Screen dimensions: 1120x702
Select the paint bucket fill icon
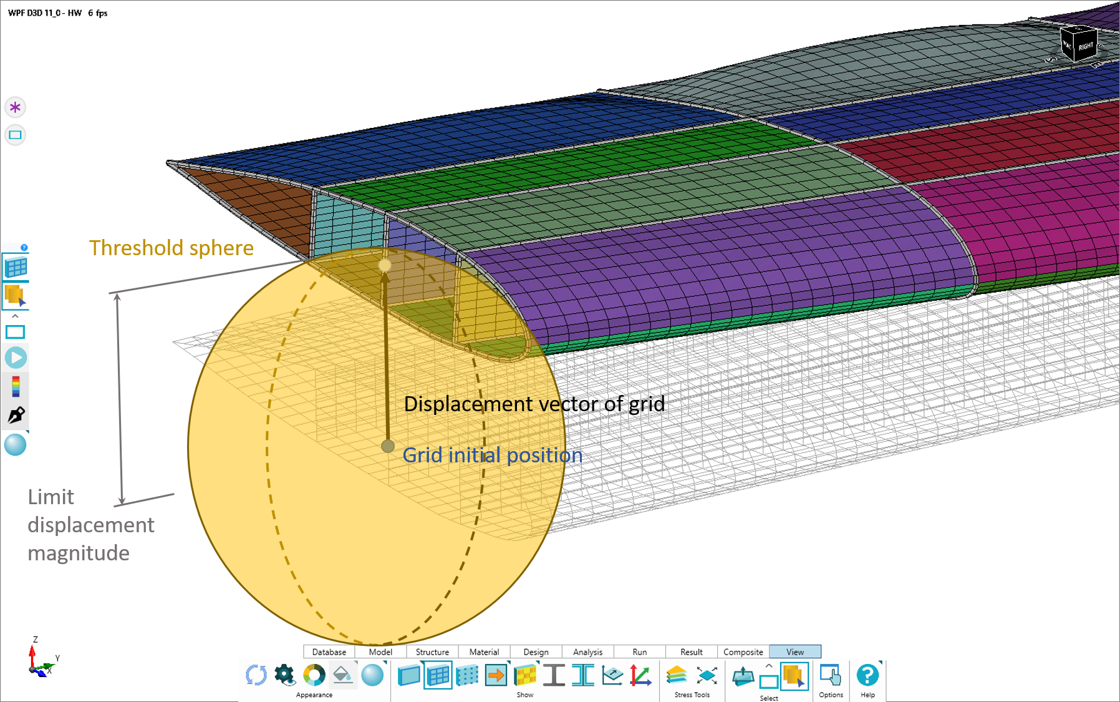[x=342, y=675]
